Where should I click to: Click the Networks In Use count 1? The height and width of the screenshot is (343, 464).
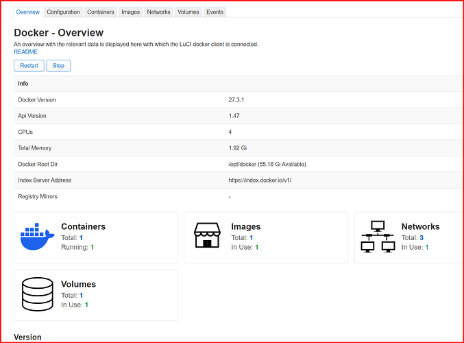coord(427,248)
